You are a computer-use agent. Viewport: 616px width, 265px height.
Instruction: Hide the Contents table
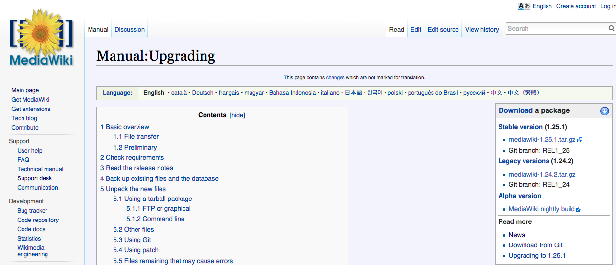tap(237, 115)
